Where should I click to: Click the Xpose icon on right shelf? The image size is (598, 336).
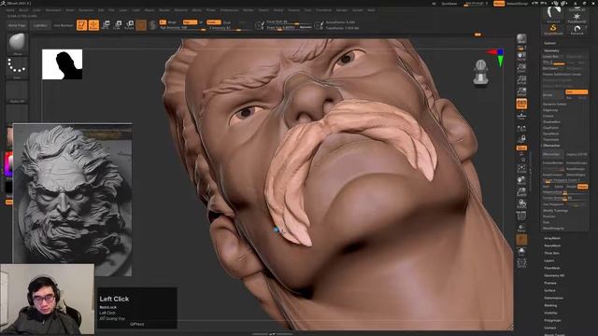pos(521,262)
